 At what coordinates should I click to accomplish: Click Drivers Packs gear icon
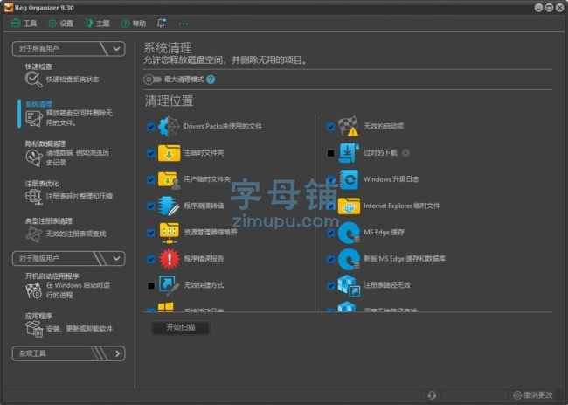[x=169, y=126]
